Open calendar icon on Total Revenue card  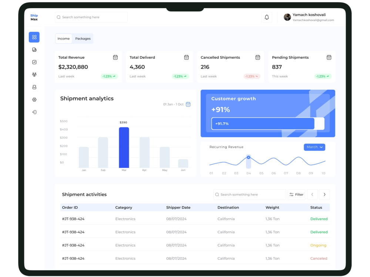[x=115, y=57]
